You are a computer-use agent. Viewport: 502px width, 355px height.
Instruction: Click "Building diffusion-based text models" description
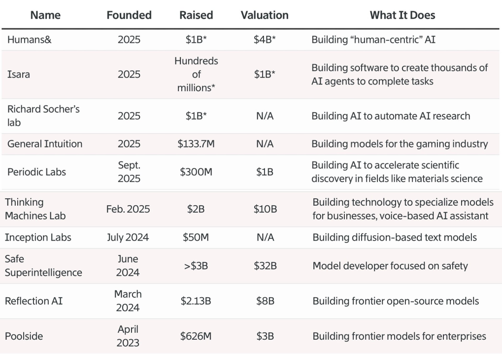pos(394,237)
